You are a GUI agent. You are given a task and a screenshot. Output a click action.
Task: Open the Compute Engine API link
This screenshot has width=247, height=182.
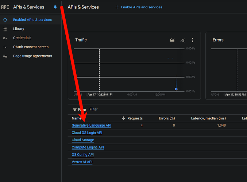pos(88,147)
